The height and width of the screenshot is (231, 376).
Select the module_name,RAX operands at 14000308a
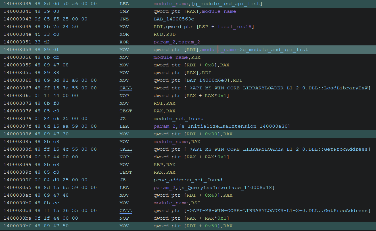pyautogui.click(x=177, y=142)
